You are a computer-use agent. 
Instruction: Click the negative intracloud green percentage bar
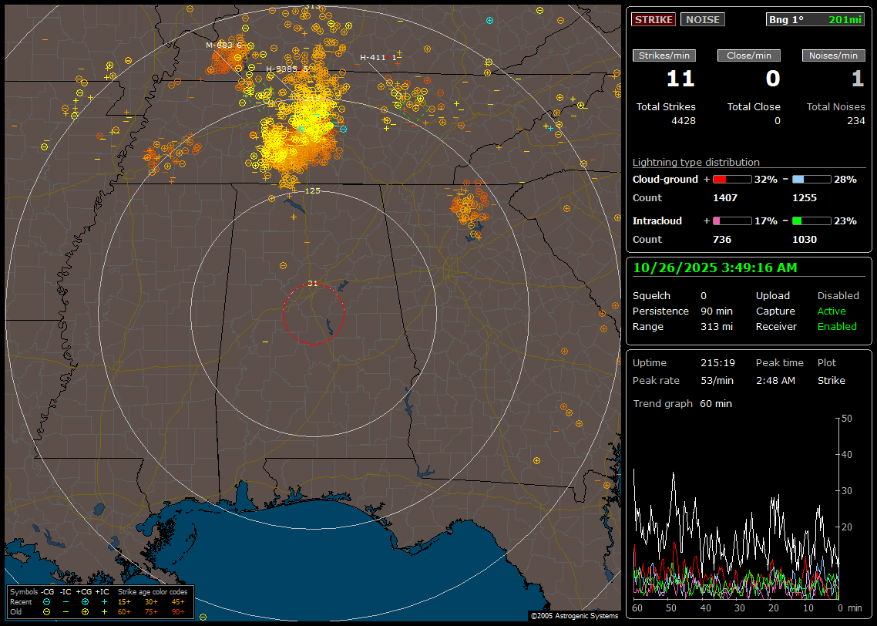click(811, 221)
